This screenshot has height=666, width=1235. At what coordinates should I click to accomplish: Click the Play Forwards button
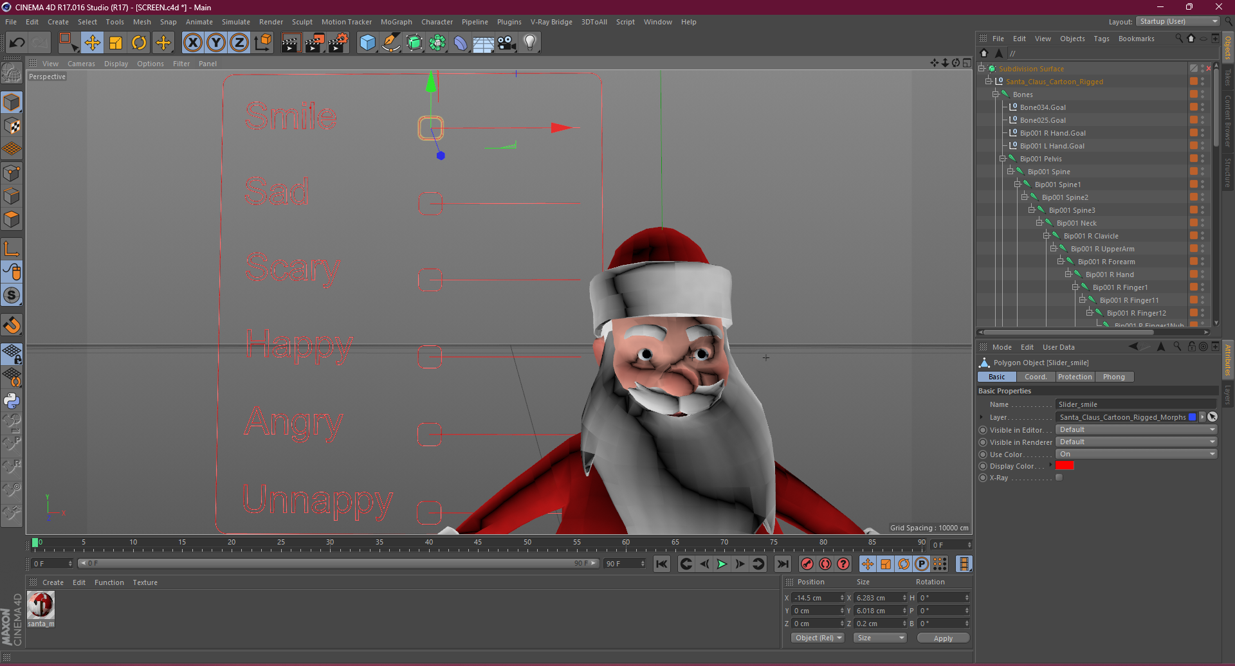point(722,564)
